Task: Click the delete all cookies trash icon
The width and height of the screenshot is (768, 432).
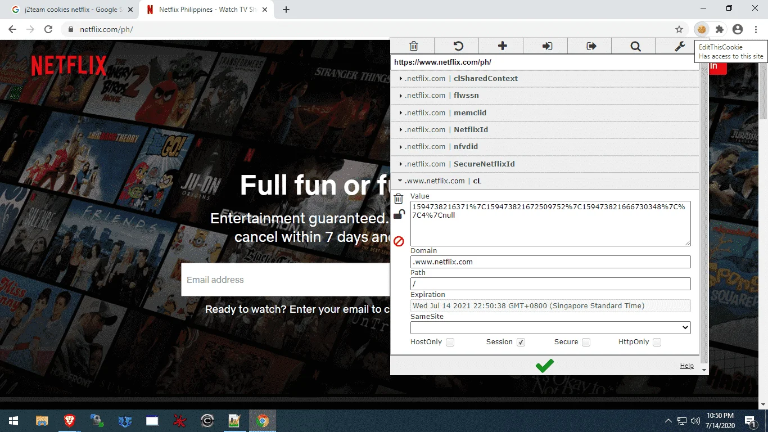Action: (x=414, y=46)
